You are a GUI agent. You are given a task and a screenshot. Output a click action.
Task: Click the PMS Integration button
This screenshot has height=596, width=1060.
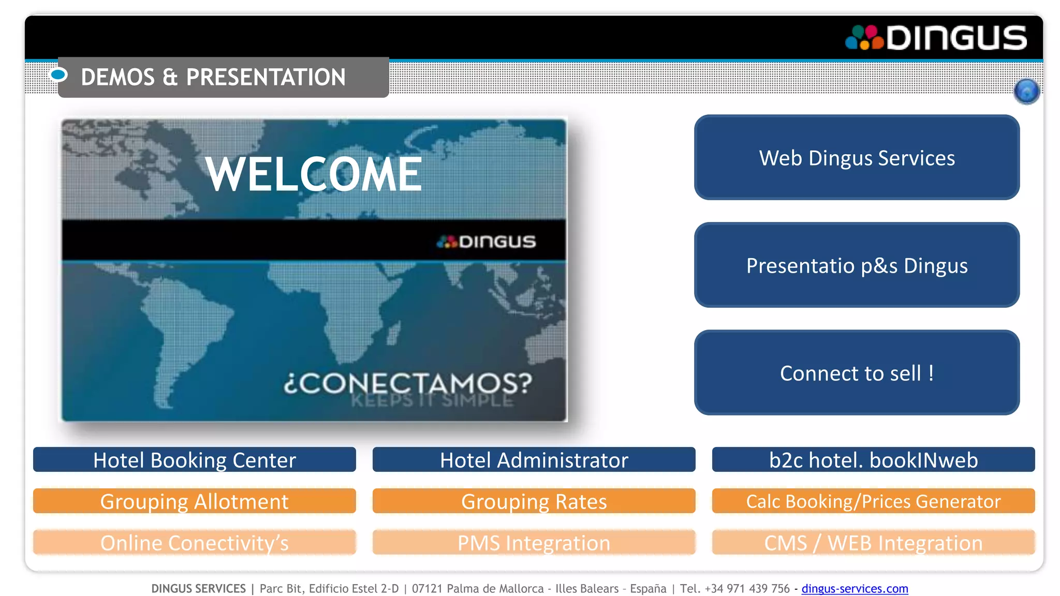[x=534, y=543]
